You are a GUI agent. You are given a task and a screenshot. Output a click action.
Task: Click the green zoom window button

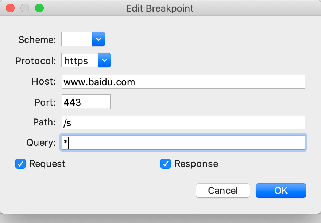pyautogui.click(x=39, y=8)
